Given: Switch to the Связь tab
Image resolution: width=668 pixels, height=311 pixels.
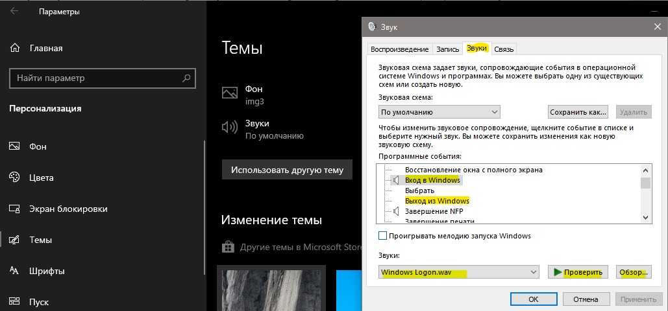Looking at the screenshot, I should point(504,49).
